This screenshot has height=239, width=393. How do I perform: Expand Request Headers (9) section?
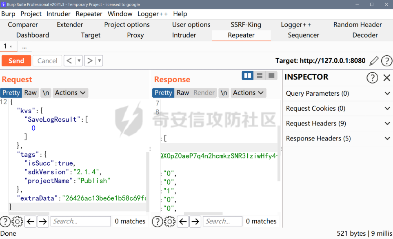tap(338, 123)
